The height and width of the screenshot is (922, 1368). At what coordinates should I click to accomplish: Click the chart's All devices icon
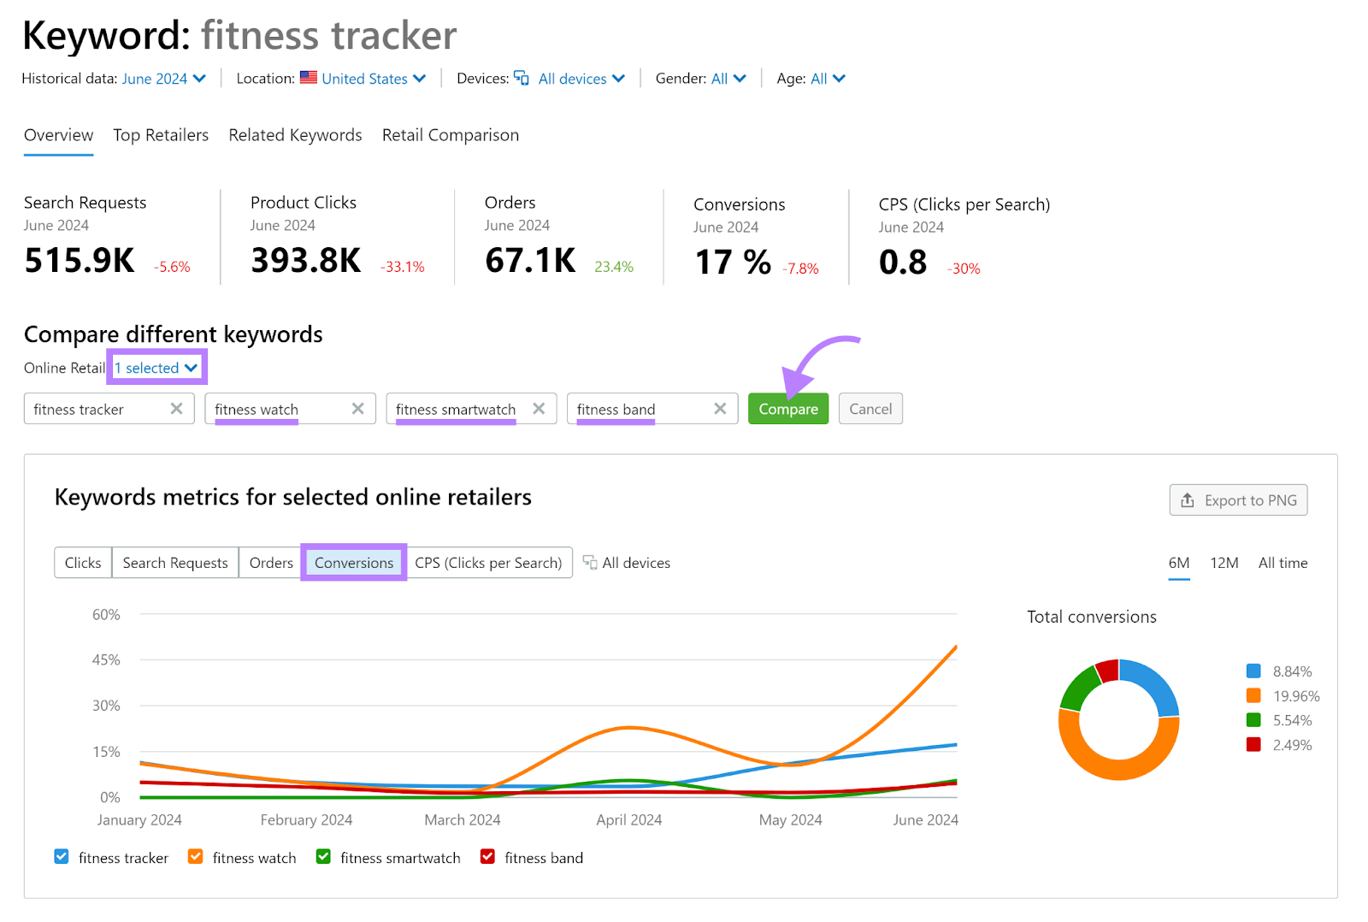click(590, 563)
